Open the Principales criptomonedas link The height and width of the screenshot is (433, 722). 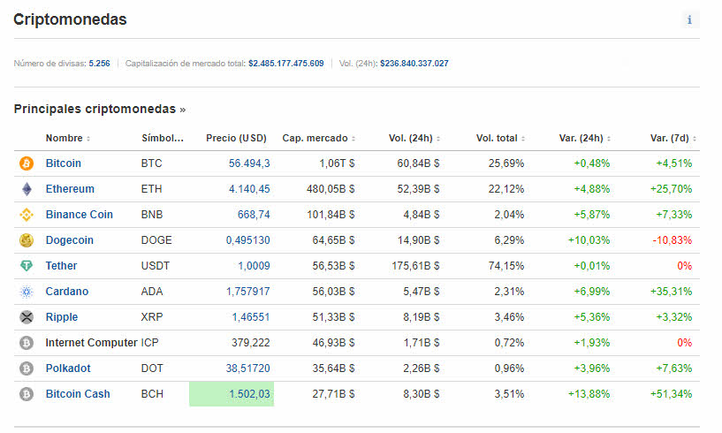99,109
